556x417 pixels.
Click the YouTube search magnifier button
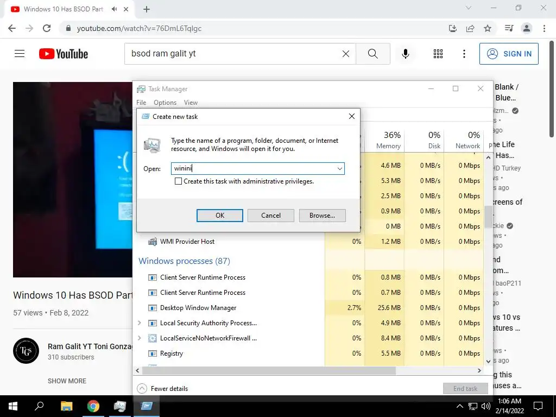point(372,54)
